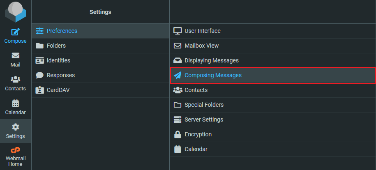Open cPanel Webmail Home icon
The width and height of the screenshot is (376, 170).
16,150
